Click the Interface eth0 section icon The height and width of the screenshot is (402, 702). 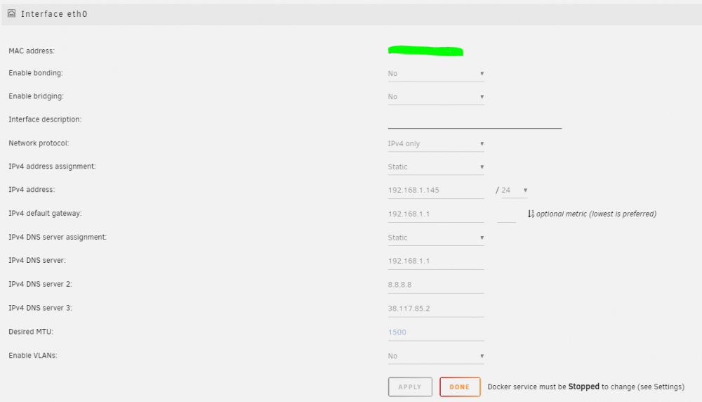pyautogui.click(x=12, y=13)
